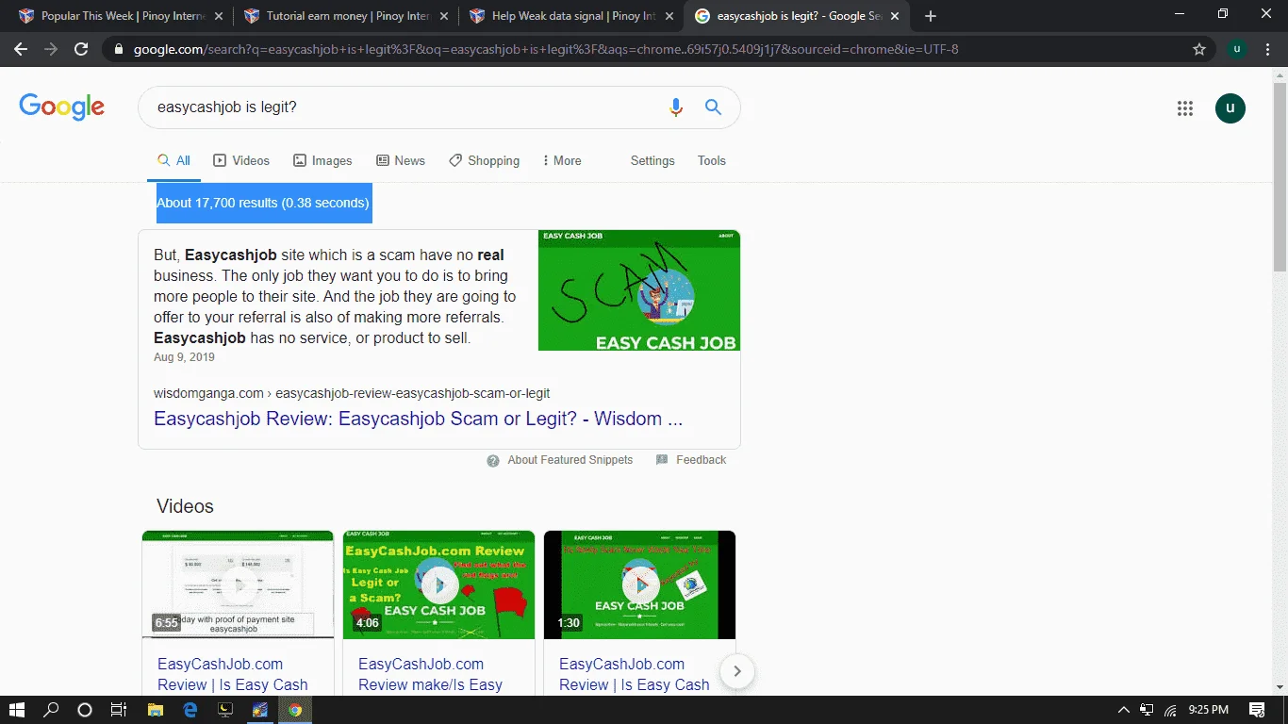
Task: Close the Popular This Week tab
Action: point(220,16)
